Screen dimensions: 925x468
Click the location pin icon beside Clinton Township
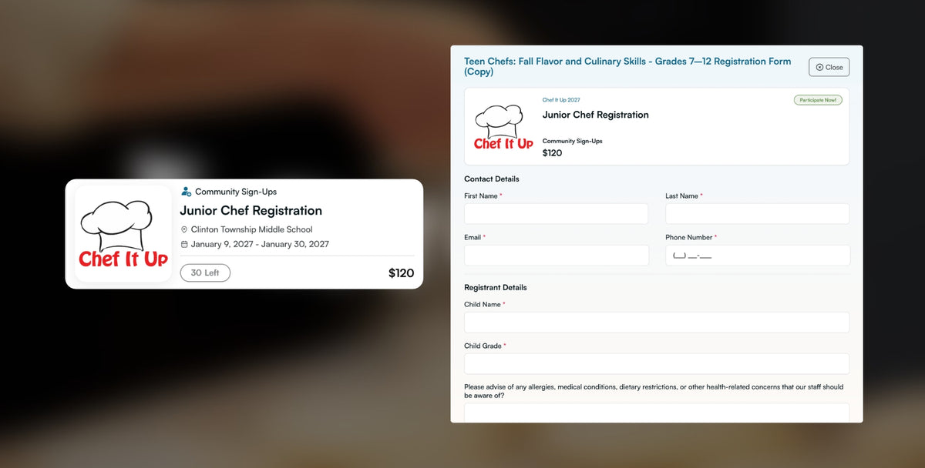pyautogui.click(x=184, y=229)
